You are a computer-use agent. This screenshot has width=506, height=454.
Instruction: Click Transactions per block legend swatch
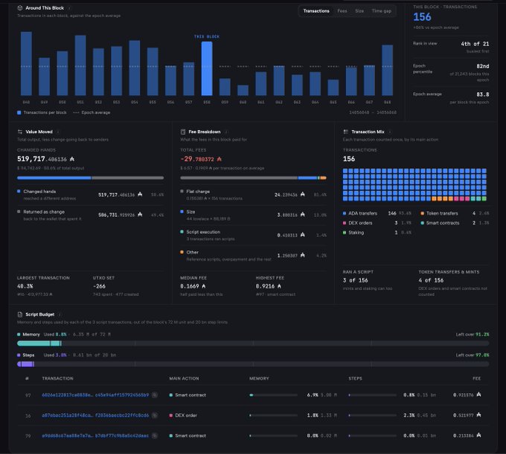(19, 112)
